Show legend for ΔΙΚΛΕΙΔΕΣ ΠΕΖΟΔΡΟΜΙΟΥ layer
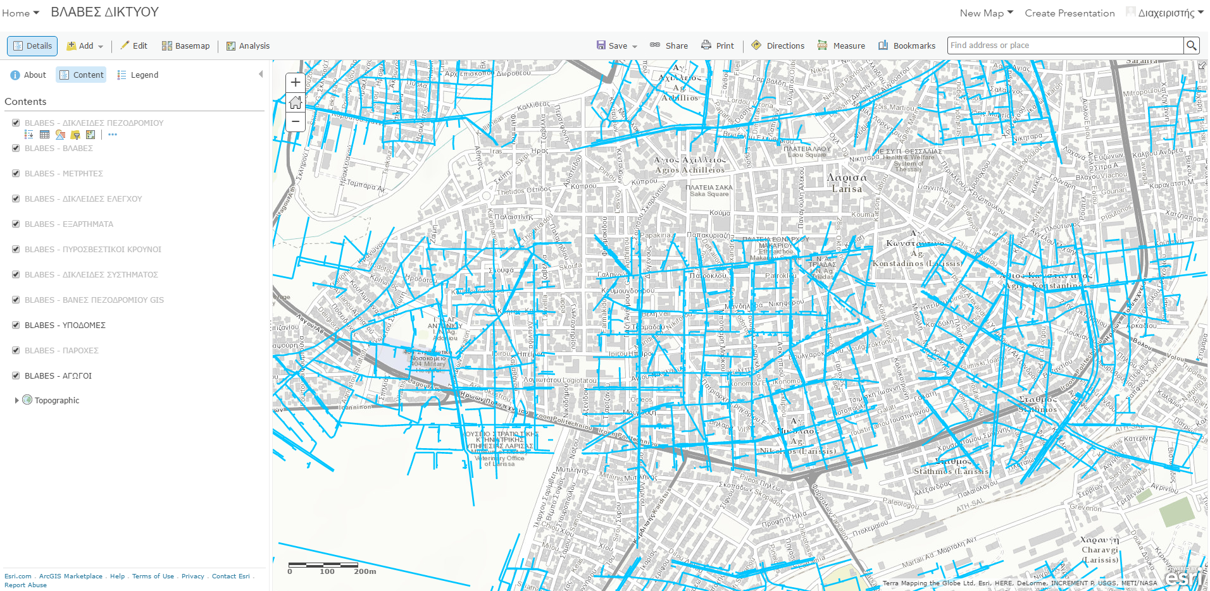 pos(29,135)
